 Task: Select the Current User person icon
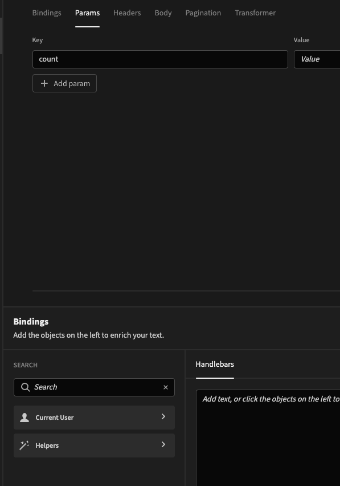pos(24,417)
